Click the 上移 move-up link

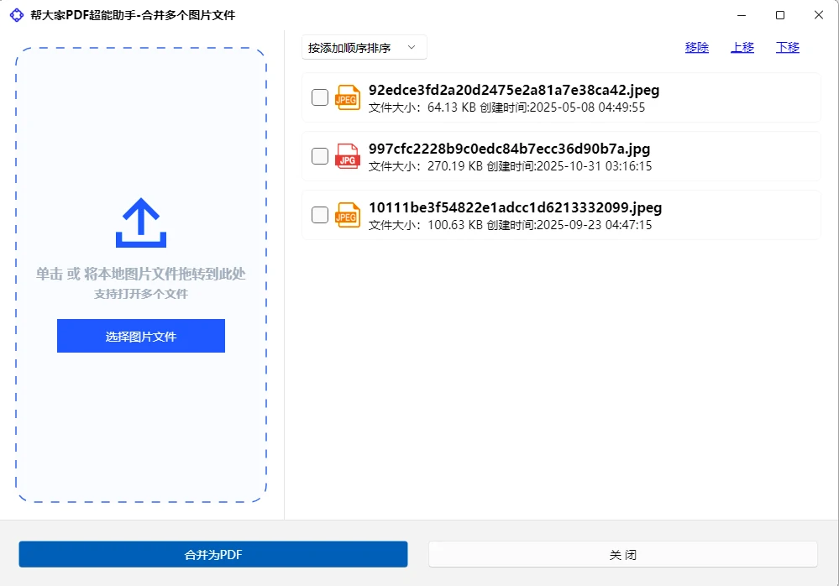(x=742, y=47)
